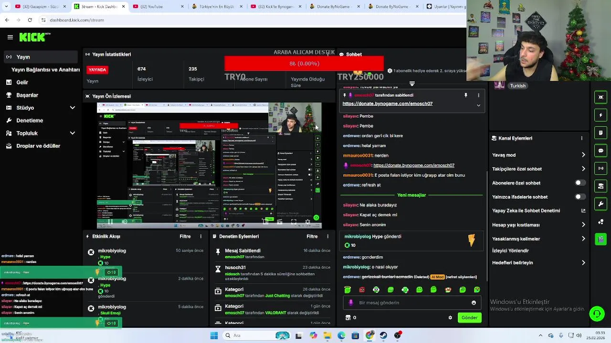This screenshot has height=343, width=611.
Task: Open pinned message three-dot options
Action: tap(478, 95)
